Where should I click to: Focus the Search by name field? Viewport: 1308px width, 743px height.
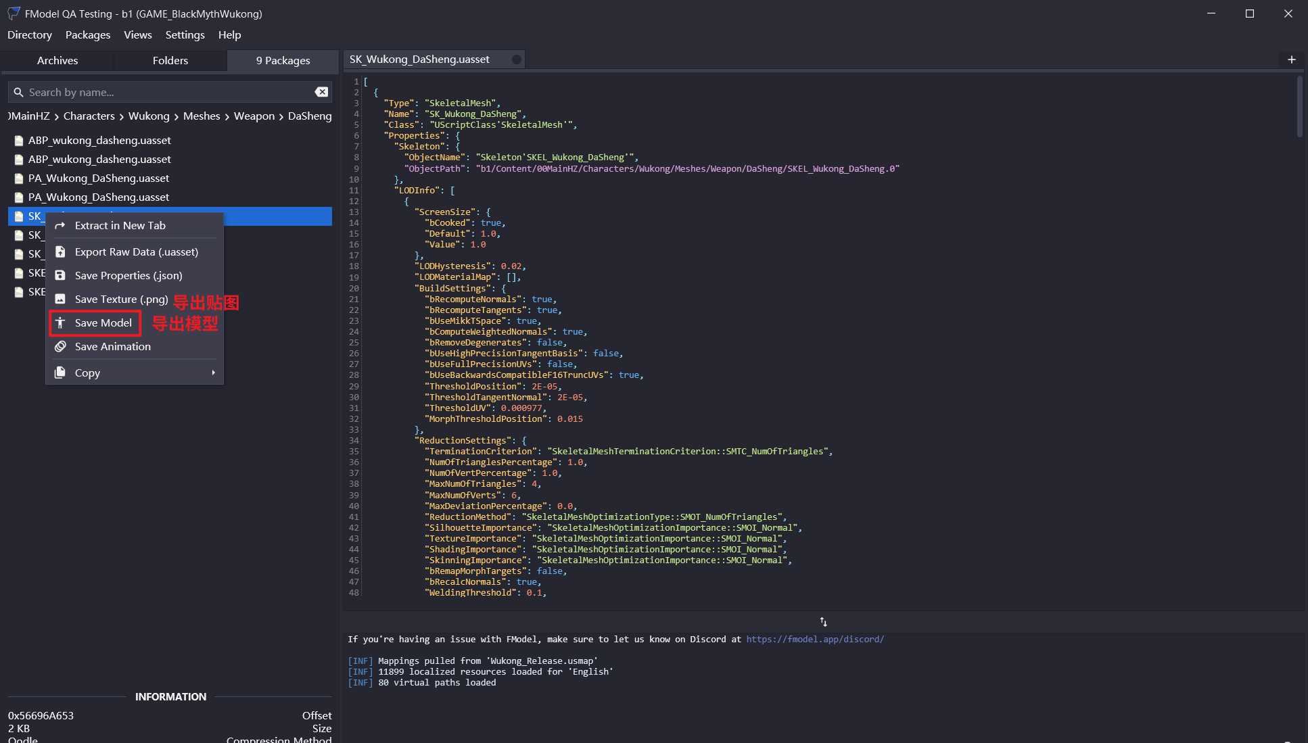point(169,92)
